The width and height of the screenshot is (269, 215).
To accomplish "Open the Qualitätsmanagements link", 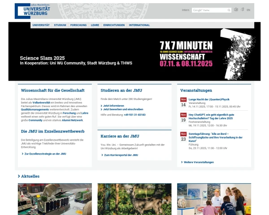I will pos(35,110).
